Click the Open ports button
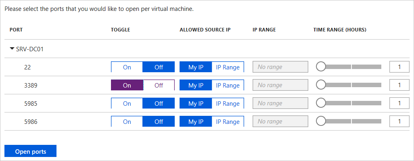Image resolution: width=414 pixels, height=161 pixels. [31, 151]
